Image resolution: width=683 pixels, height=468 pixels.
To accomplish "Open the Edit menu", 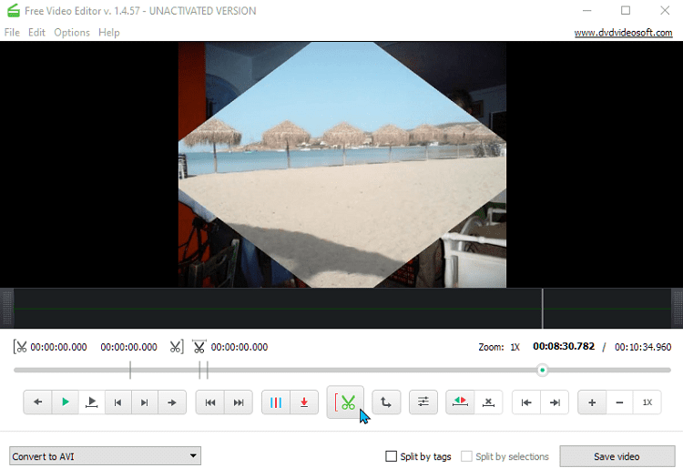I will [x=36, y=33].
